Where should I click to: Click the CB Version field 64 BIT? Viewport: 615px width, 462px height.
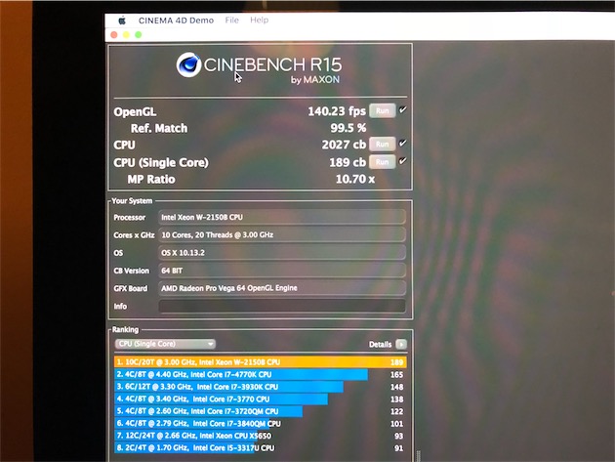282,271
